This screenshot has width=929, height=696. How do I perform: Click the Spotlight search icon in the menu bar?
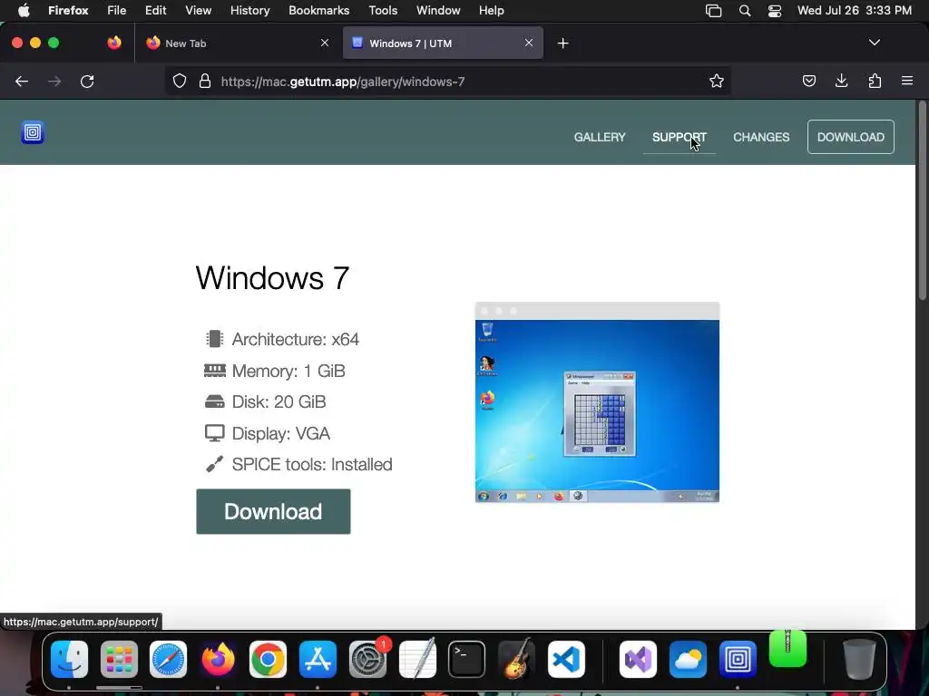745,10
